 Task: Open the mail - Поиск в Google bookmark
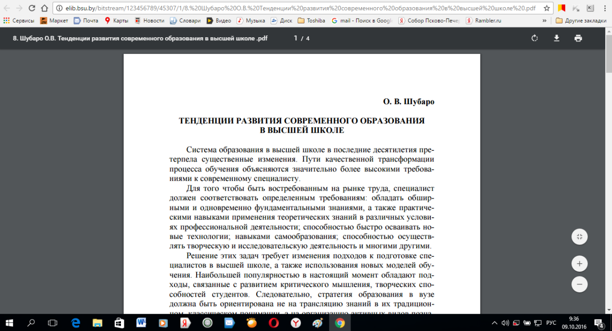click(x=362, y=21)
